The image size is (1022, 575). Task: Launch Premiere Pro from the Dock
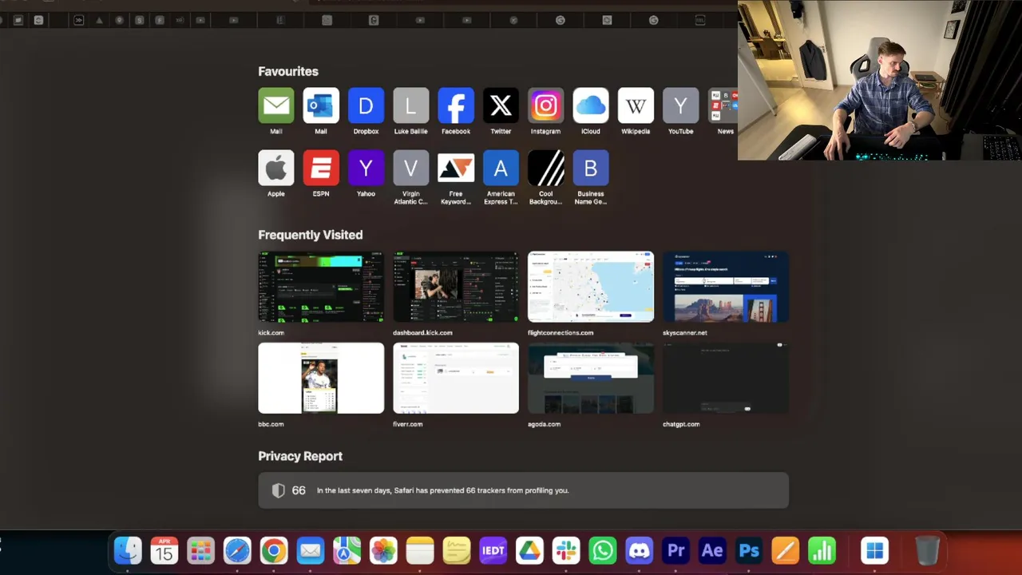point(675,550)
